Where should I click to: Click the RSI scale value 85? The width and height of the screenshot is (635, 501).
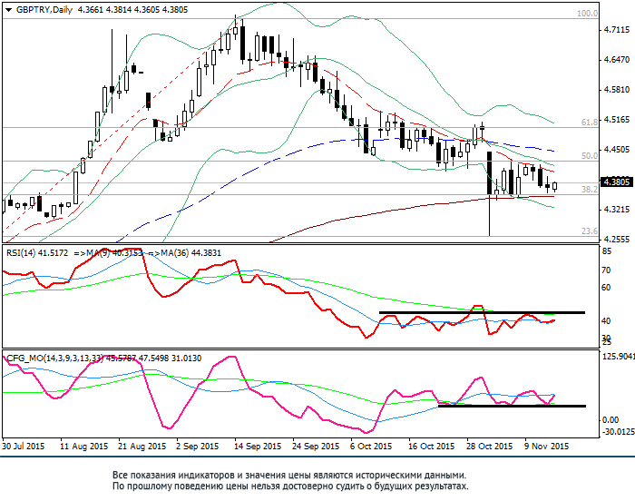(607, 251)
